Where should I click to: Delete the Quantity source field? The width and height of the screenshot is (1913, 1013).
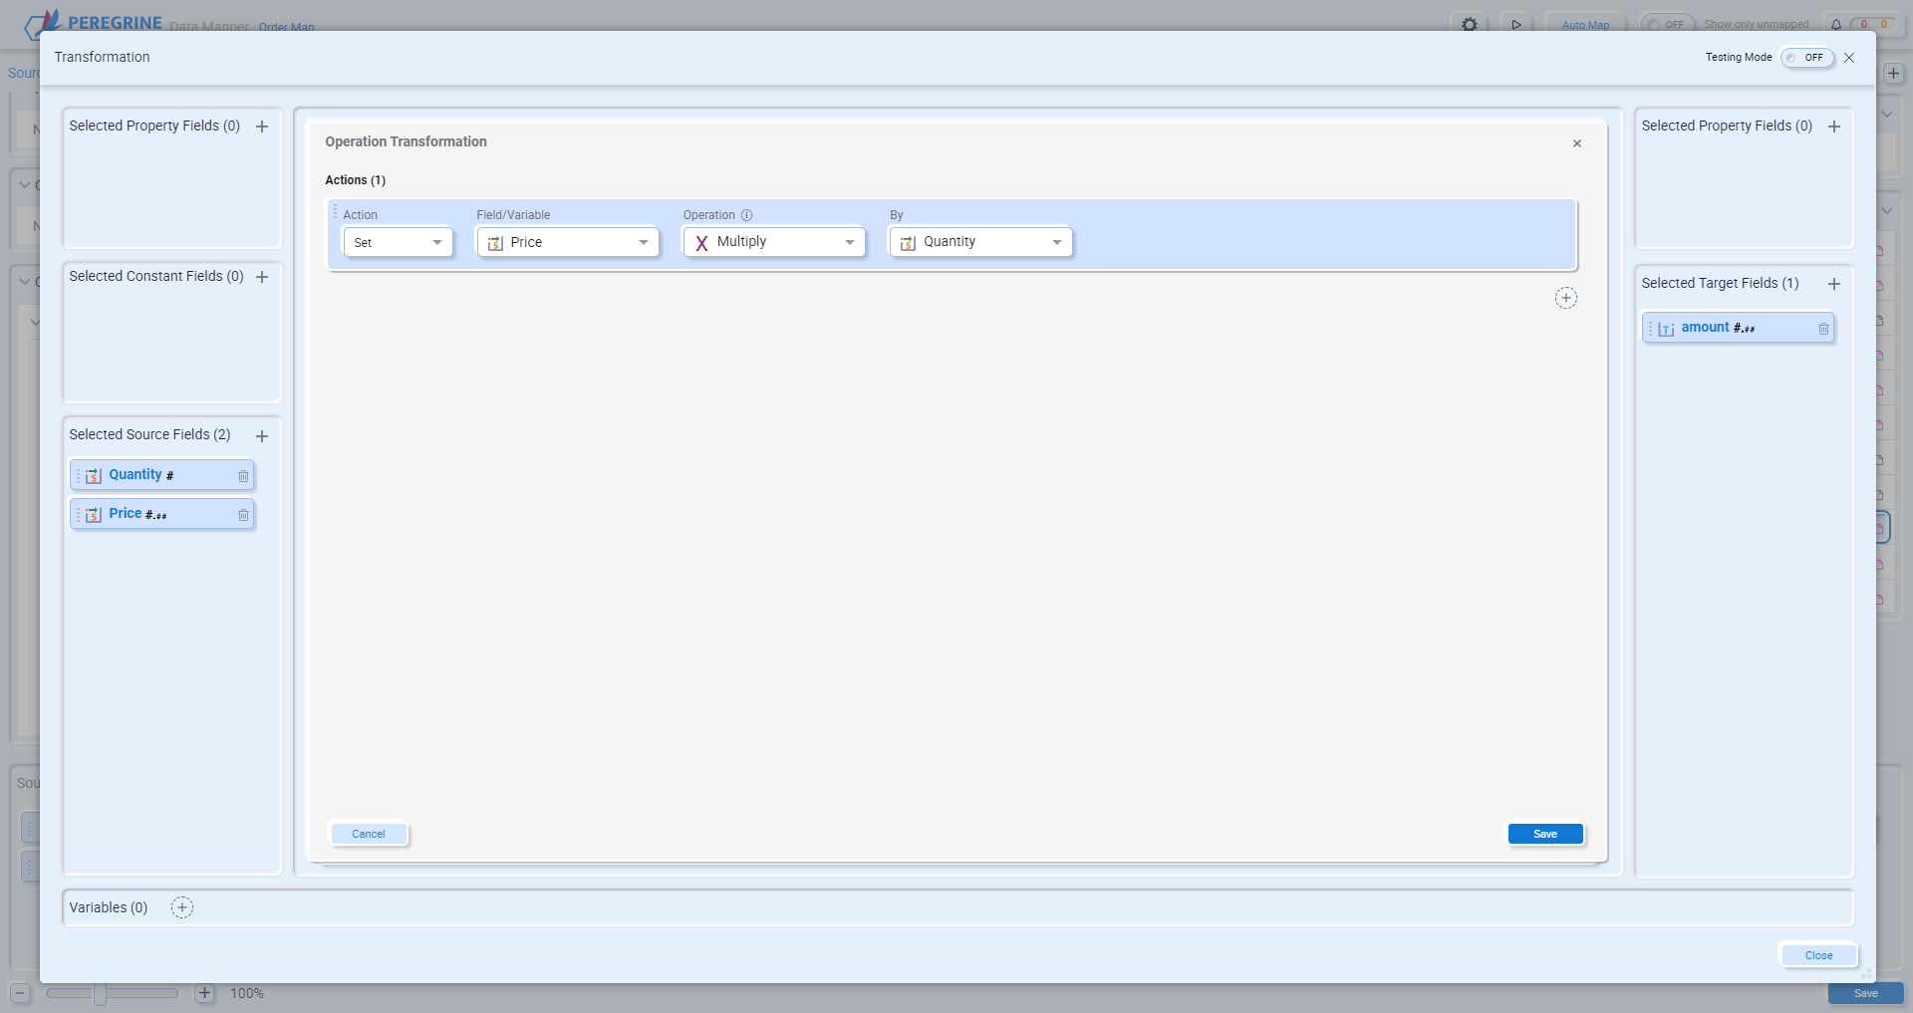(243, 476)
